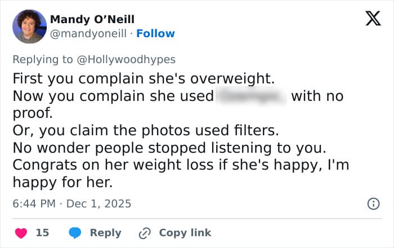Image resolution: width=394 pixels, height=248 pixels.
Task: Click the X logo icon
Action: [x=373, y=20]
